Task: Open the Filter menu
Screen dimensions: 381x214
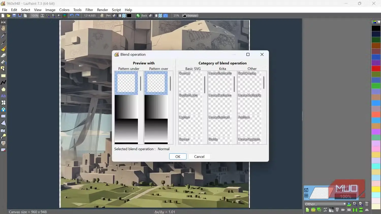Action: (x=89, y=10)
